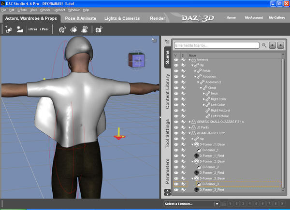Select the D-Former_3_Field sphere icon
The height and width of the screenshot is (210, 290).
pos(196,190)
